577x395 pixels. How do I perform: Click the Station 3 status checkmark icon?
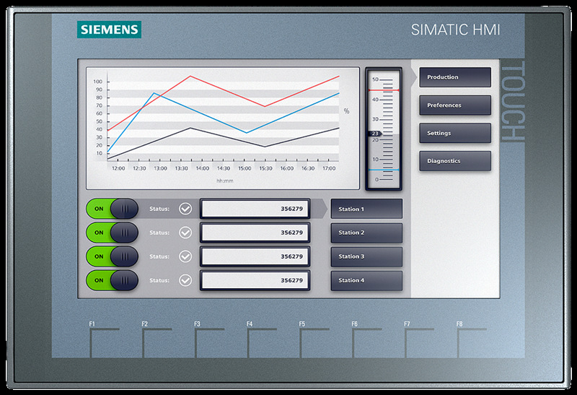coord(185,256)
